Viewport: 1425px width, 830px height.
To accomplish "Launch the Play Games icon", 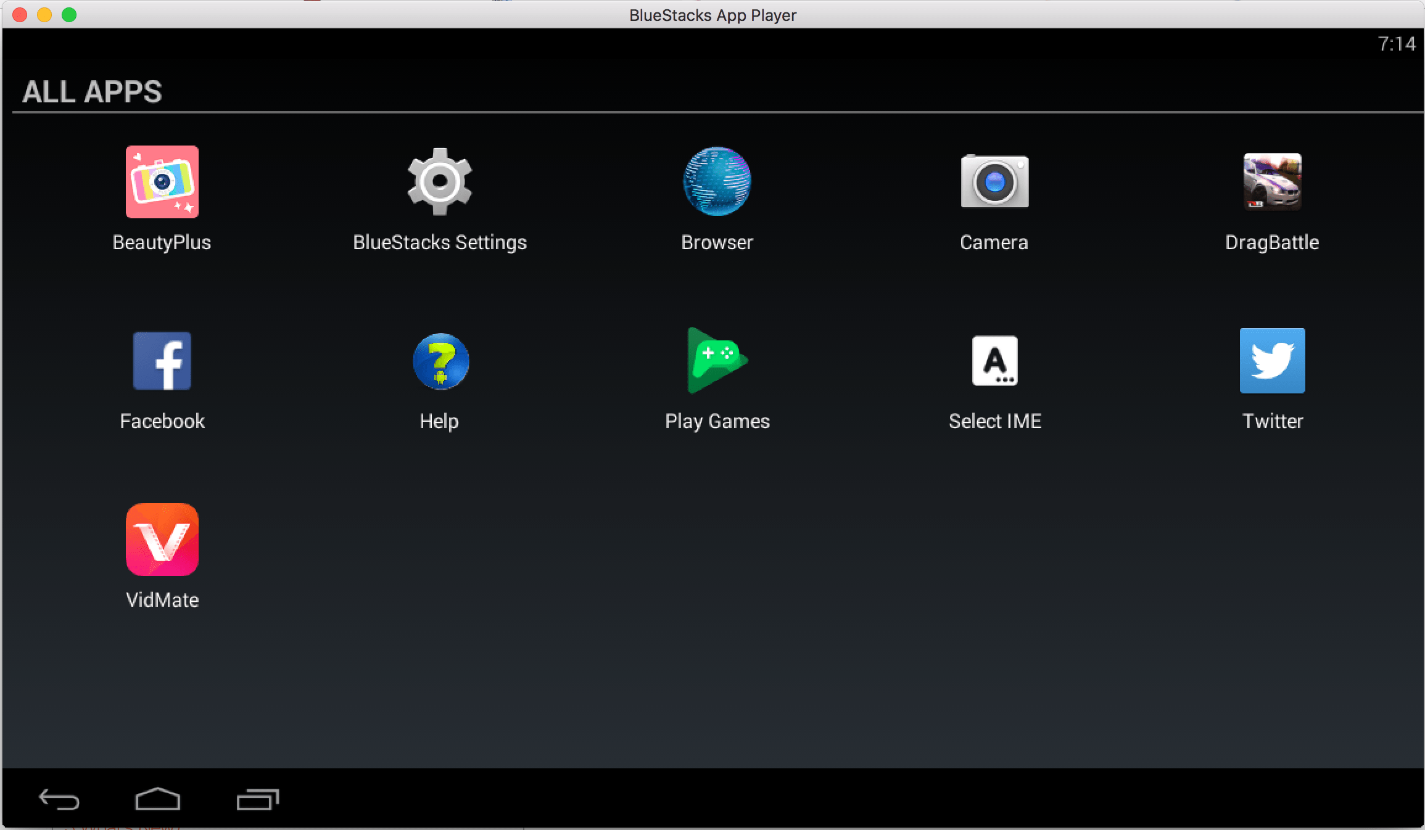I will coord(717,361).
